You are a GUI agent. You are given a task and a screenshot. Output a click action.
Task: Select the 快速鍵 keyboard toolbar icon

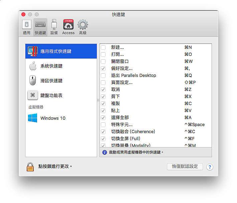(x=40, y=24)
